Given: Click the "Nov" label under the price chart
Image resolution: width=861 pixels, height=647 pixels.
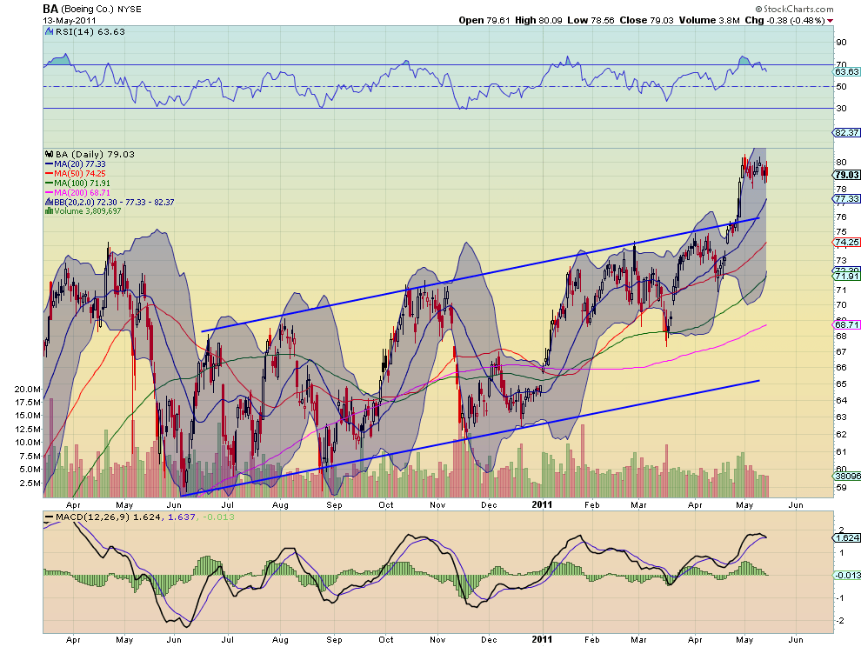Looking at the screenshot, I should 437,504.
